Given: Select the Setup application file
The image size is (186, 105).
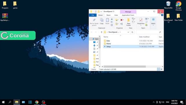Looking at the screenshot, I should [x=133, y=46].
